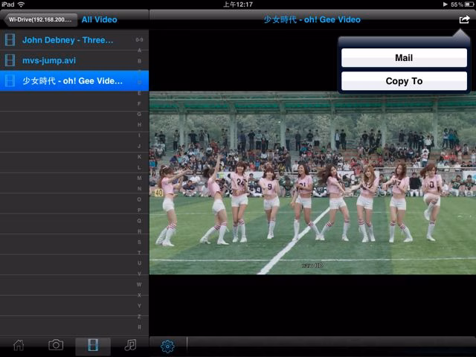This screenshot has height=357, width=476.
Task: Choose Copy To in the share popup
Action: 404,81
